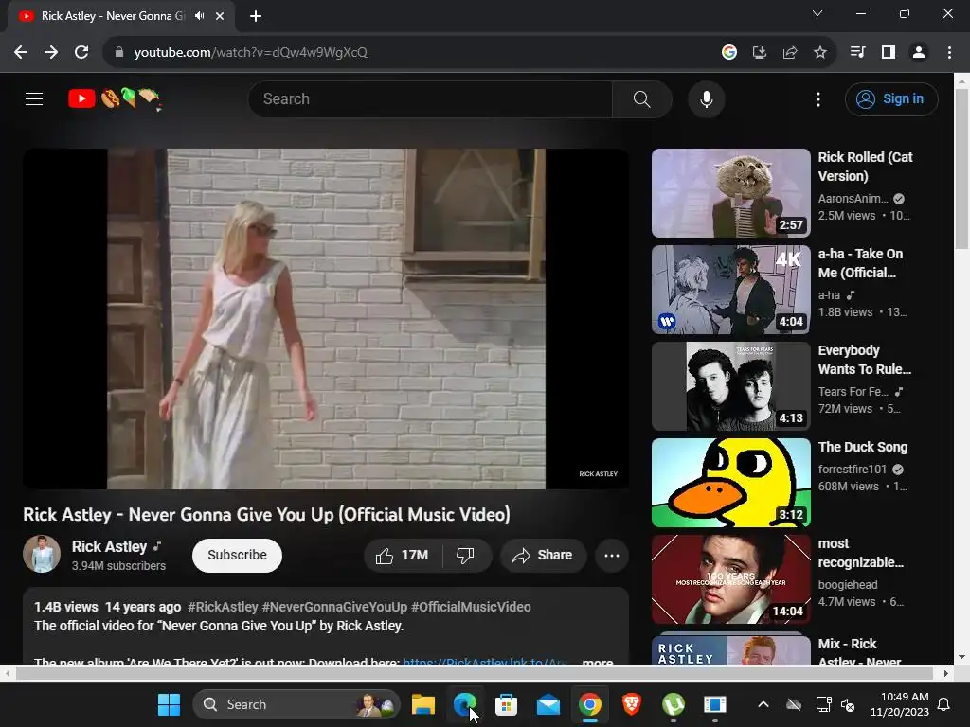Open most recognizable song video thumbnail
The image size is (970, 727).
(x=730, y=579)
